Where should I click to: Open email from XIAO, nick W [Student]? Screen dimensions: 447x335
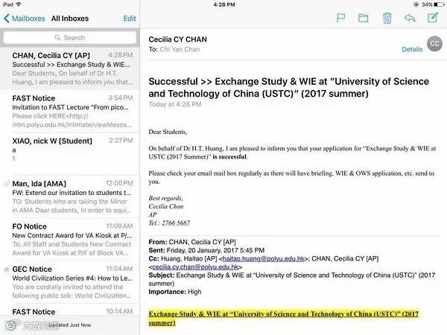(x=70, y=154)
